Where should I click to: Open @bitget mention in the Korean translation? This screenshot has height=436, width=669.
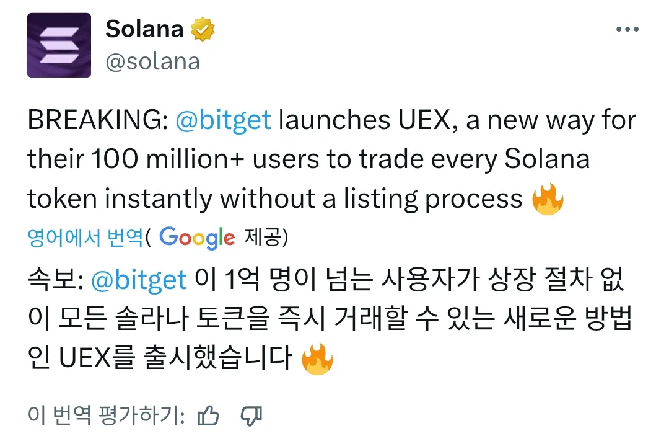pos(139,281)
